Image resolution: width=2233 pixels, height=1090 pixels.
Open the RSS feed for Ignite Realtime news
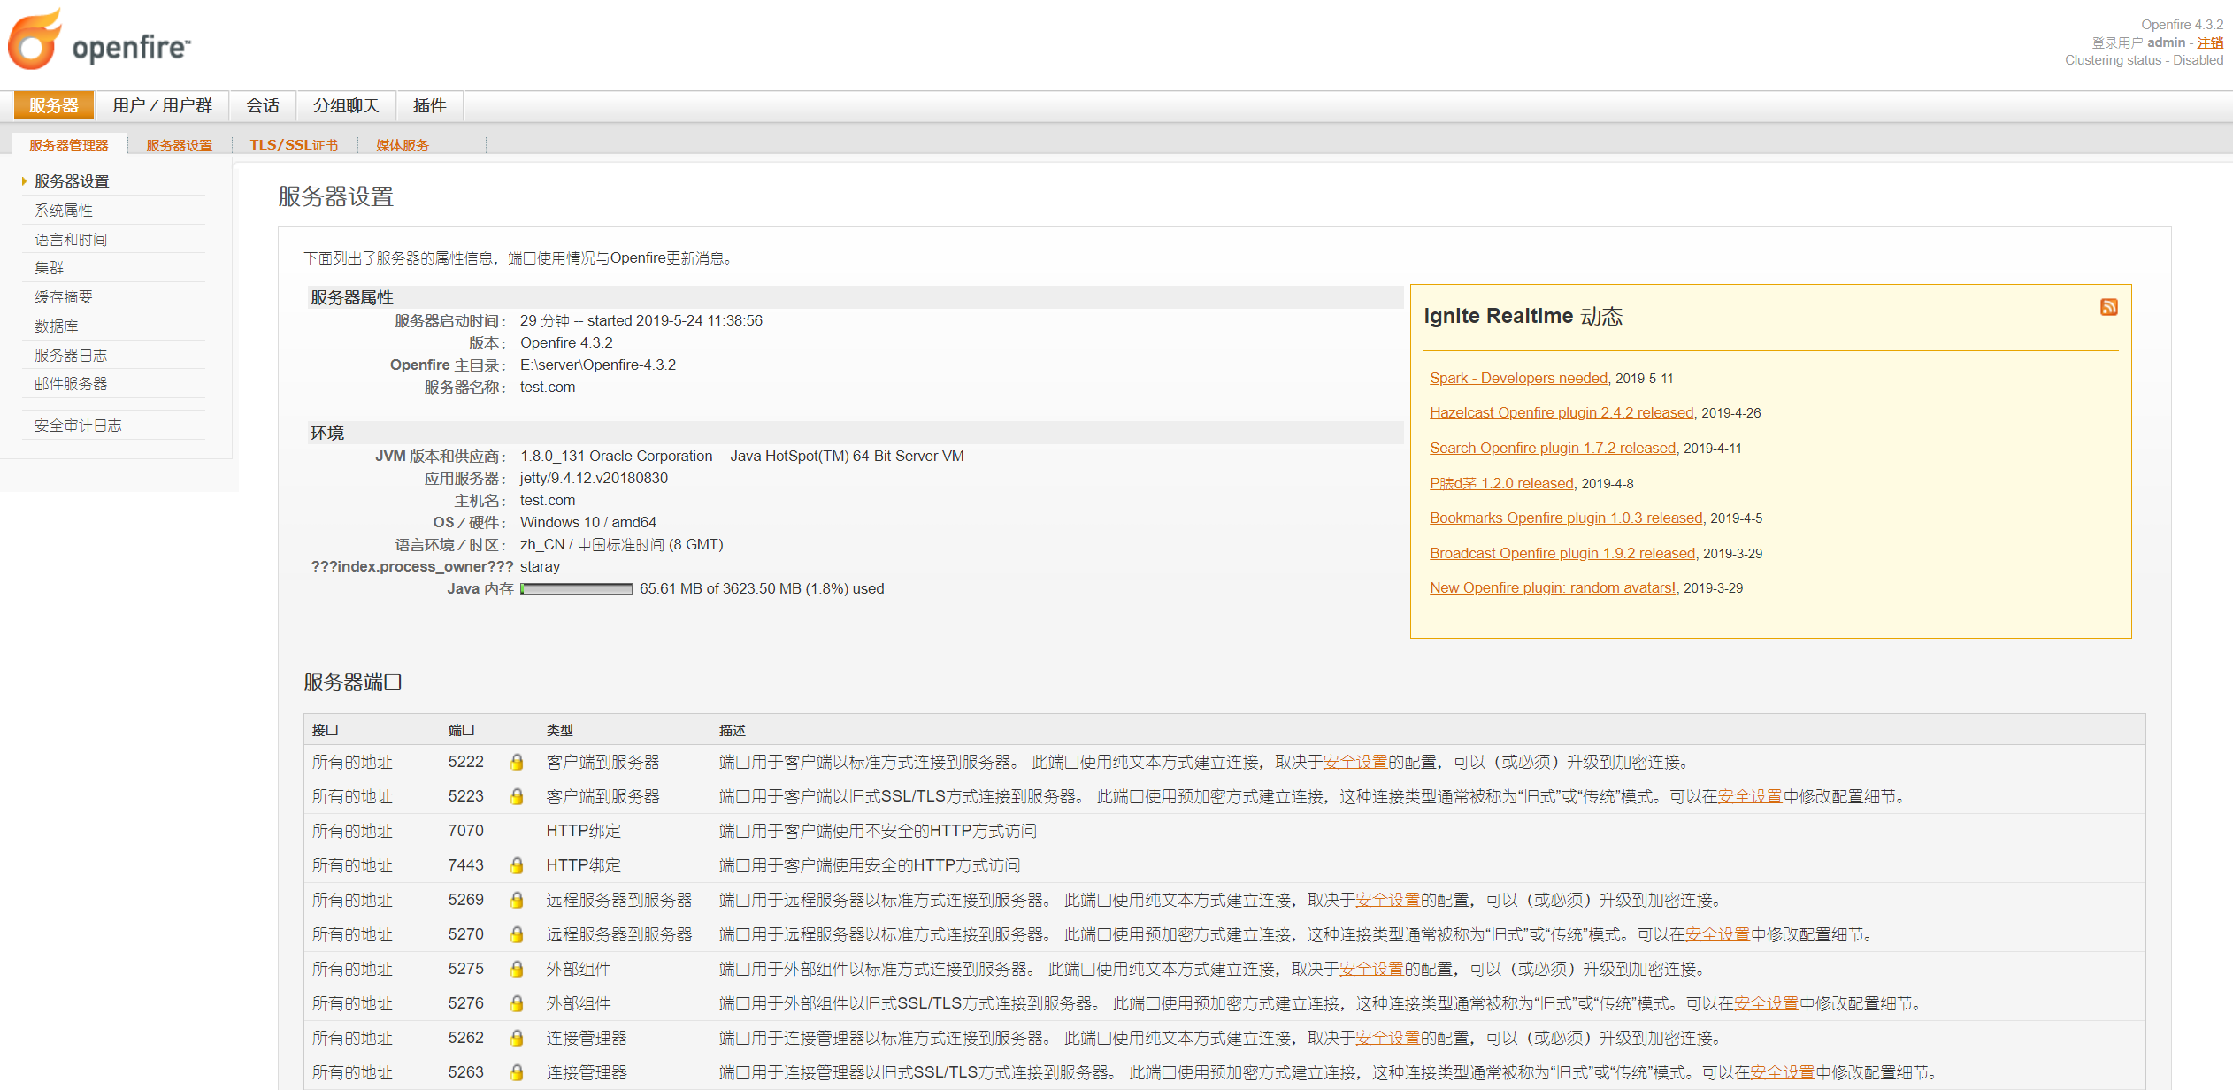pyautogui.click(x=2110, y=307)
